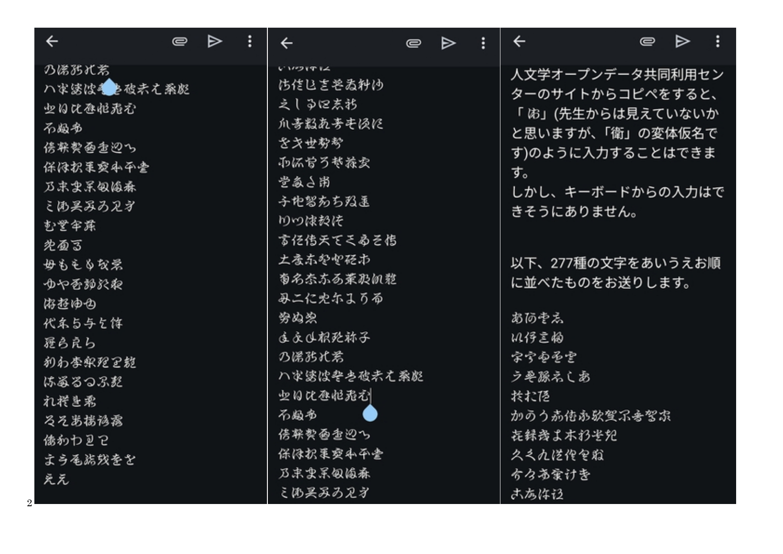Click line に並べたものをお送りします。
This screenshot has height=554, width=783.
click(x=601, y=283)
